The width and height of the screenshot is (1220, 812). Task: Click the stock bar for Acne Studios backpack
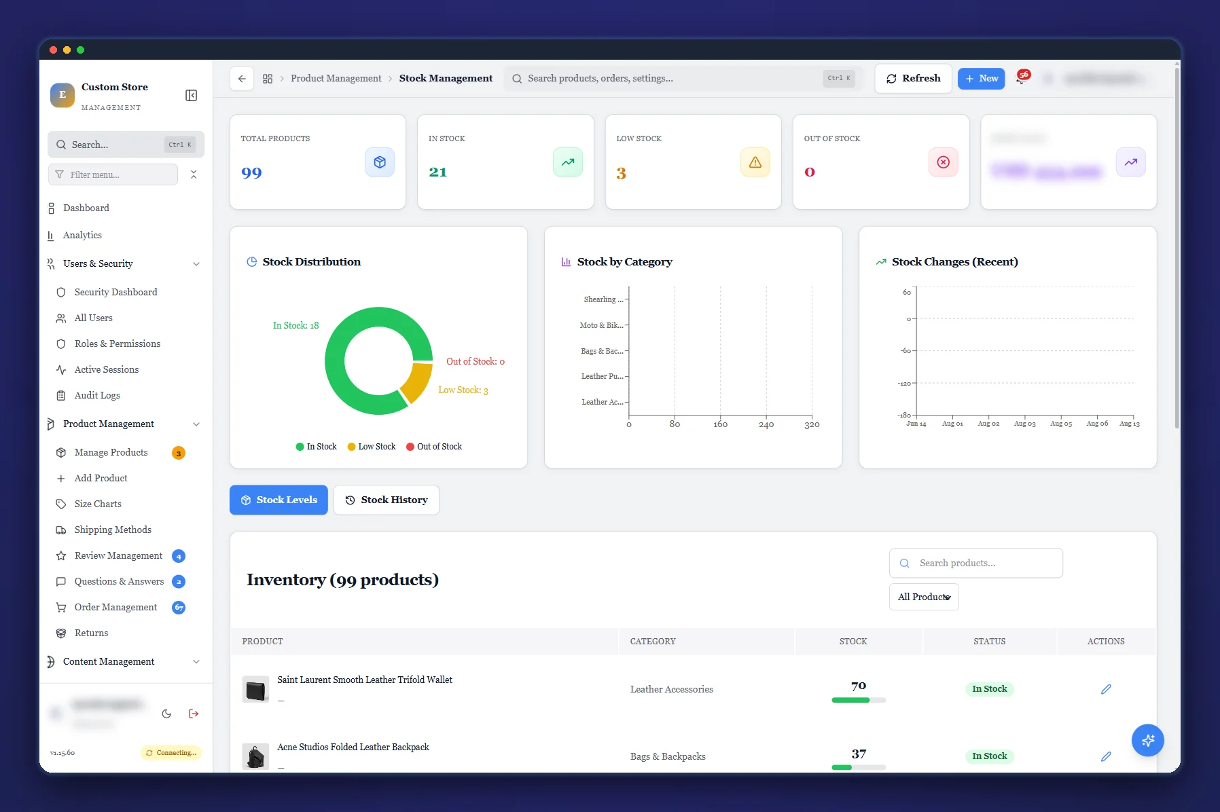pos(859,767)
